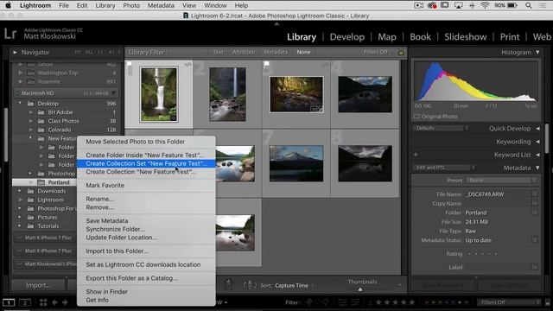The height and width of the screenshot is (311, 553).
Task: Toggle the Original Photo checkbox
Action: (x=416, y=117)
